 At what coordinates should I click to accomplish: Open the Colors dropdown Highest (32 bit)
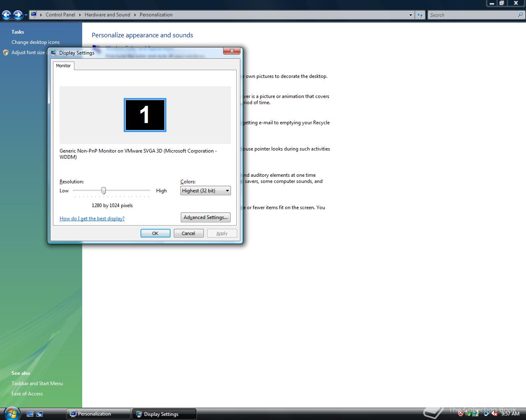[205, 190]
